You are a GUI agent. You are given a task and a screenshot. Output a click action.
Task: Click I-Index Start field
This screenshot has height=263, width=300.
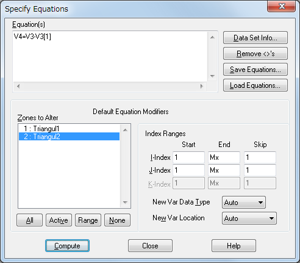(188, 157)
